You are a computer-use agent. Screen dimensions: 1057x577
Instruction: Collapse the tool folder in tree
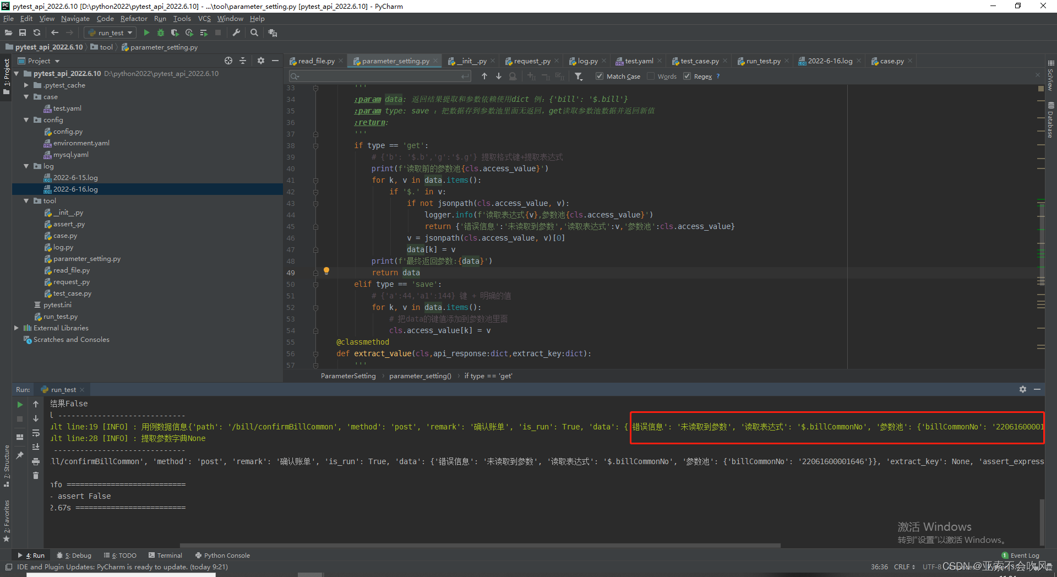click(26, 201)
